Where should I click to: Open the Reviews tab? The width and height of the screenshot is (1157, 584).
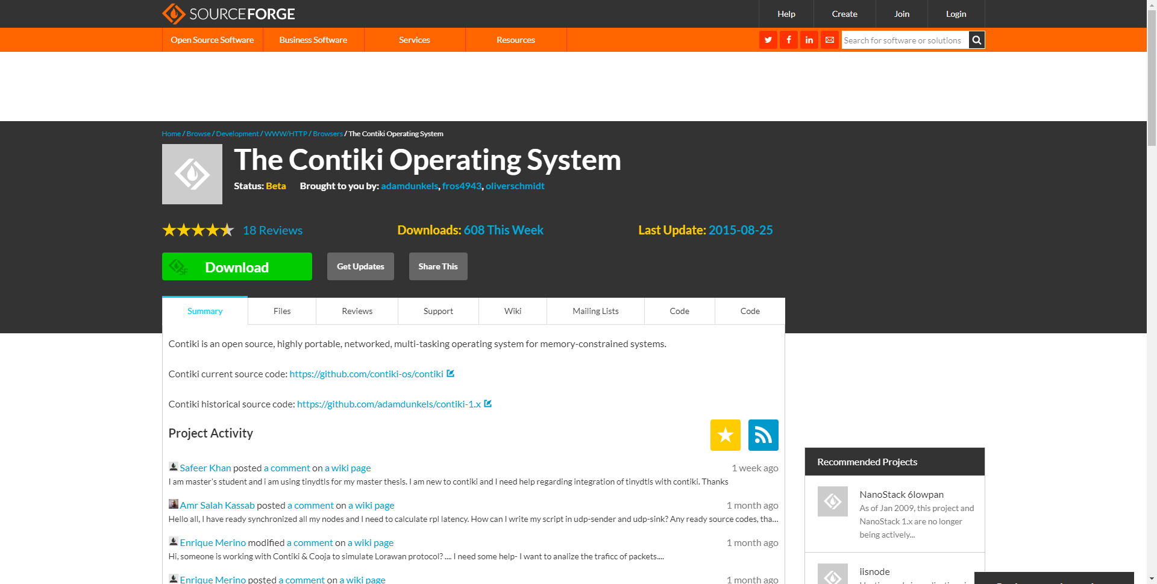point(357,311)
